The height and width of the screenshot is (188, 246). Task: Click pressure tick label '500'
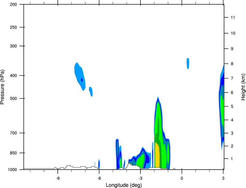[x=13, y=98]
